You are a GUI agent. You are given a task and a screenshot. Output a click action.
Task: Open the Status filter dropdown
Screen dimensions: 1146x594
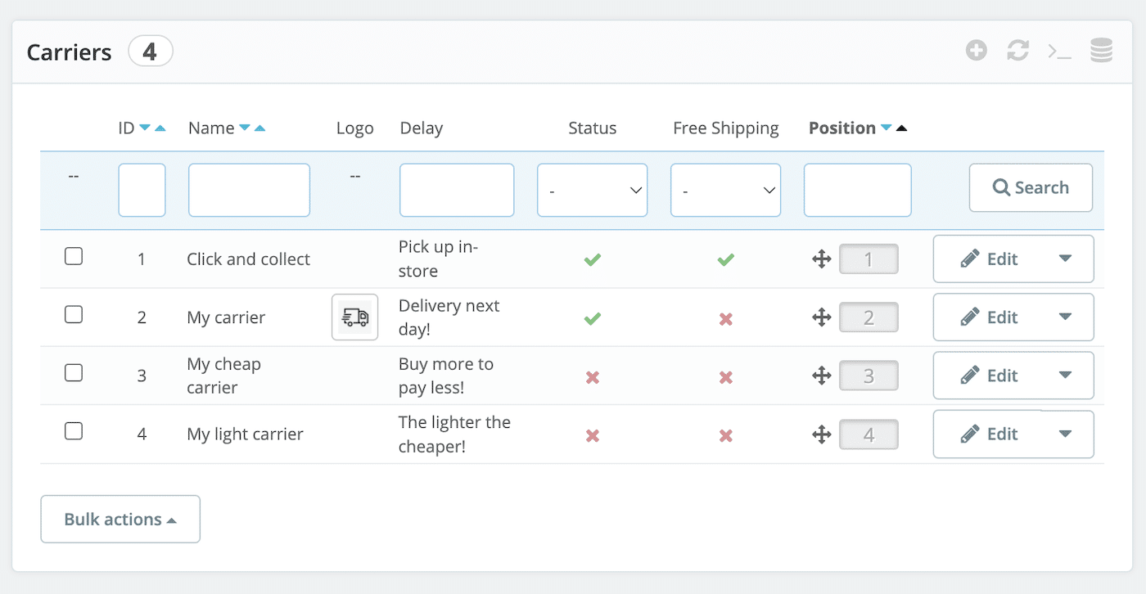click(x=592, y=189)
